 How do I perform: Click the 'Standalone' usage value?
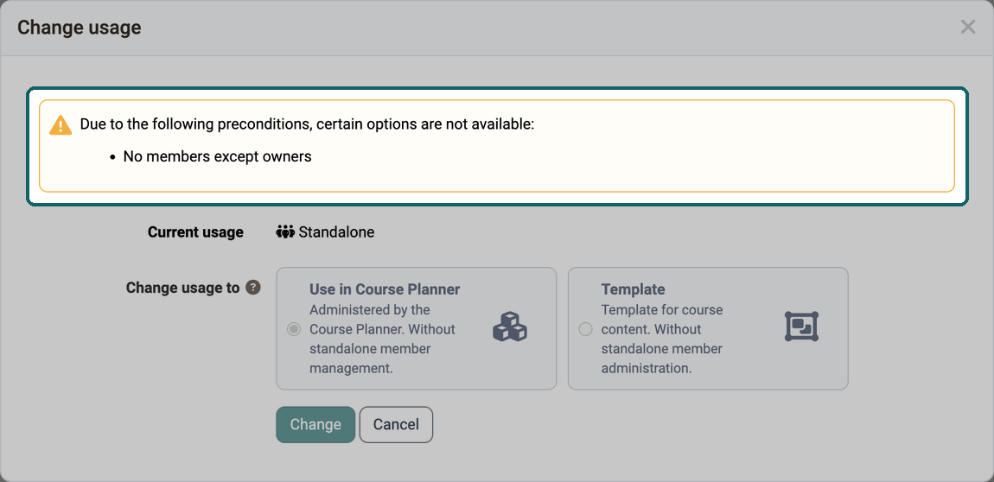[336, 232]
